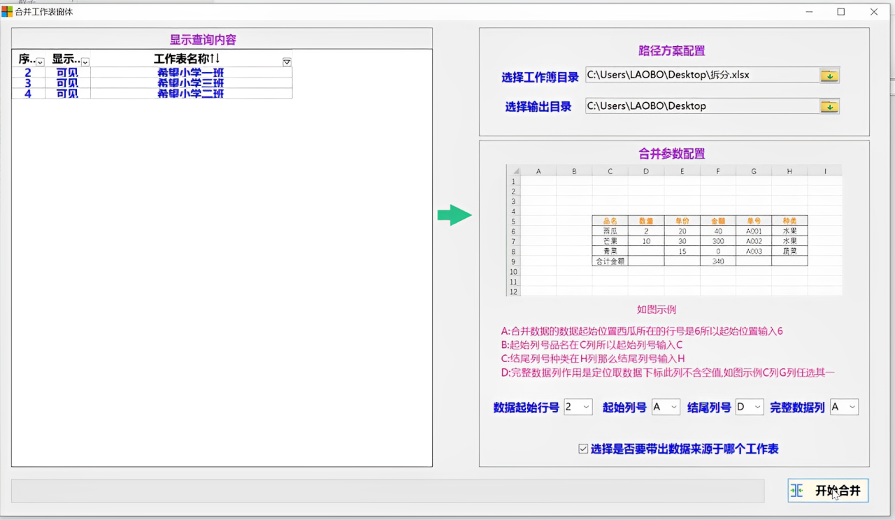This screenshot has width=895, height=520.
Task: Click the 合并参数配置 heading
Action: tap(672, 154)
